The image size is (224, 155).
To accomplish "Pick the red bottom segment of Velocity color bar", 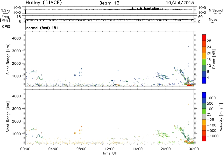I will [x=204, y=138].
